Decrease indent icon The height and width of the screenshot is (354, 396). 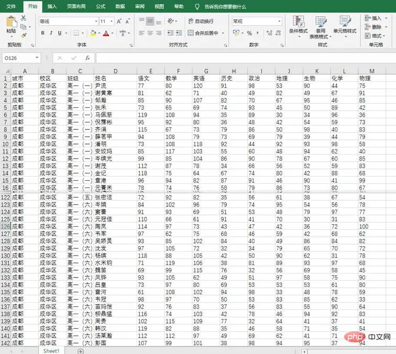point(171,33)
